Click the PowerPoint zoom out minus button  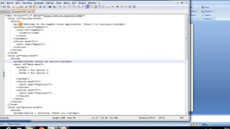[x=210, y=124]
